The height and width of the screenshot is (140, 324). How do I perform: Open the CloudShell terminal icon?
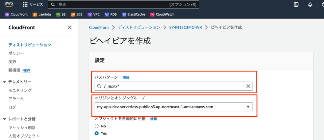[x=296, y=5]
